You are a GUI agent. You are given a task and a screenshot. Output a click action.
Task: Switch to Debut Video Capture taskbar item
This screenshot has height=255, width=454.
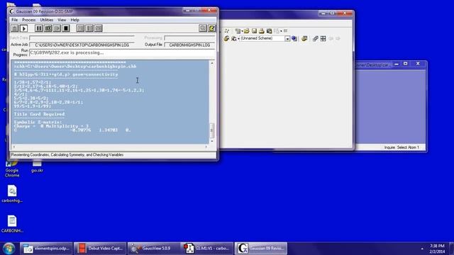coord(100,249)
